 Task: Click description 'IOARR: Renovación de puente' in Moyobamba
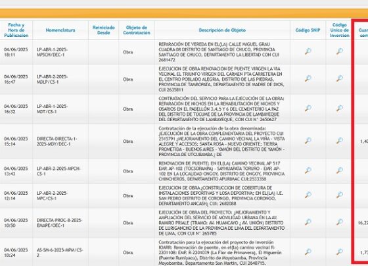[220, 253]
